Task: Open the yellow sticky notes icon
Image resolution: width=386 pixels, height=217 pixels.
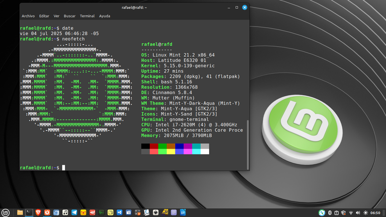Action: tap(110, 212)
